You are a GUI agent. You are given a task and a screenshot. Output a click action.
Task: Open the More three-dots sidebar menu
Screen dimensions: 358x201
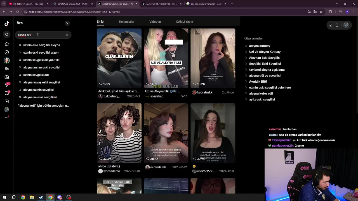[7, 117]
